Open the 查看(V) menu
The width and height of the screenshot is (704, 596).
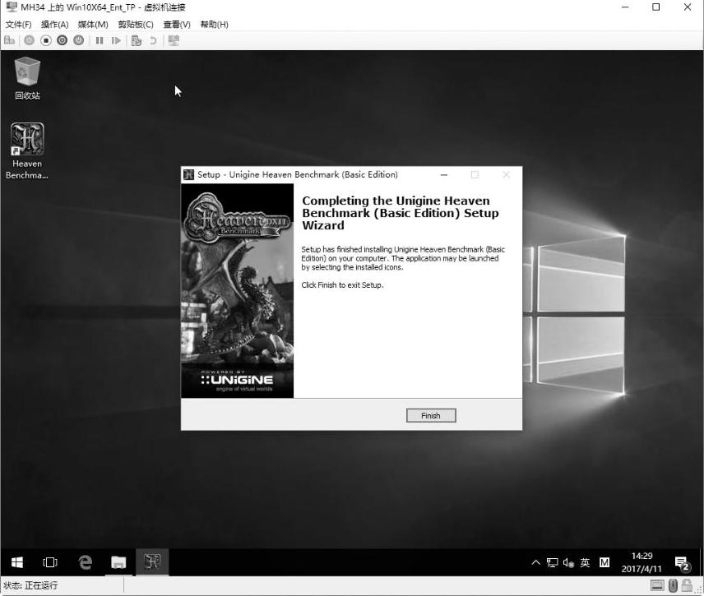tap(177, 24)
